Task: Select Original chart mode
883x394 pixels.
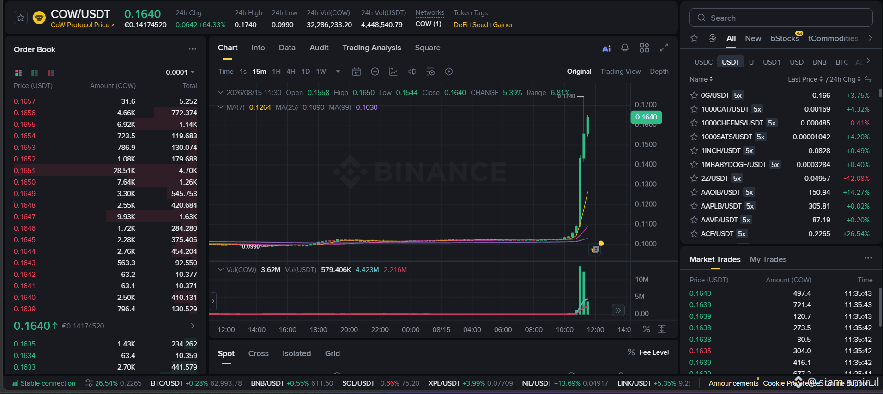Action: (579, 72)
